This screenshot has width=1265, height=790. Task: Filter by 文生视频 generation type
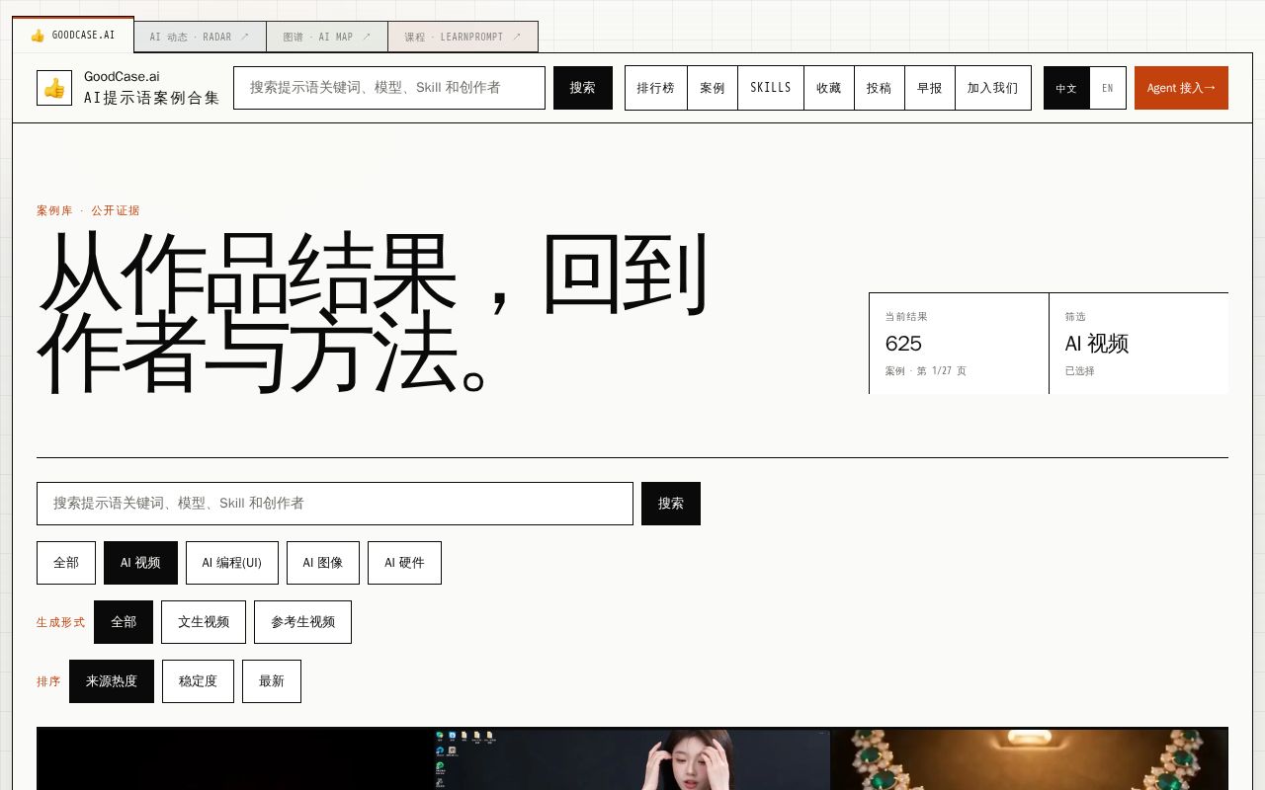coord(204,622)
